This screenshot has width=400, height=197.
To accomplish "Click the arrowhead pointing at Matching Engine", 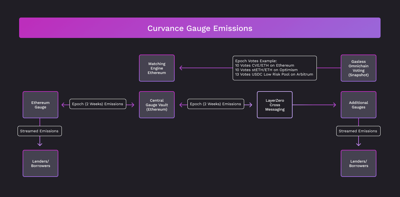I will coord(181,68).
